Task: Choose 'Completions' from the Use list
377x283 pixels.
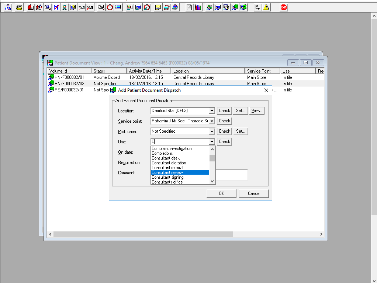Action: 180,153
